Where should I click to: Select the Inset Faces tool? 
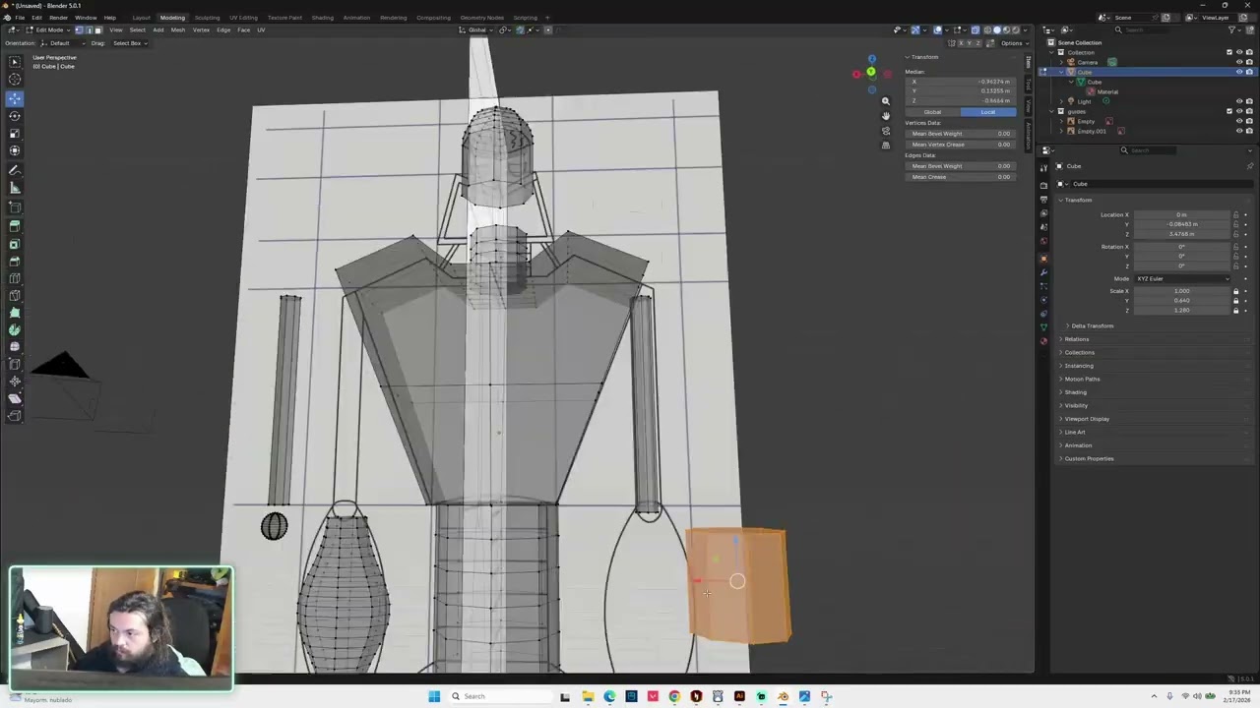[x=15, y=244]
